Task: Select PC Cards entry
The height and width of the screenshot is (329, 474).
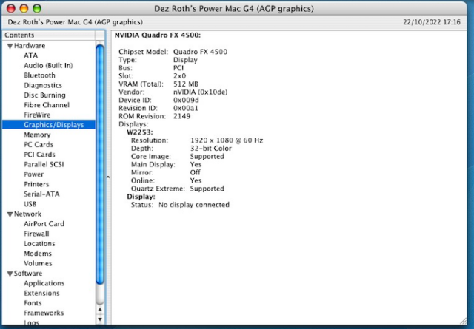Action: pyautogui.click(x=39, y=145)
